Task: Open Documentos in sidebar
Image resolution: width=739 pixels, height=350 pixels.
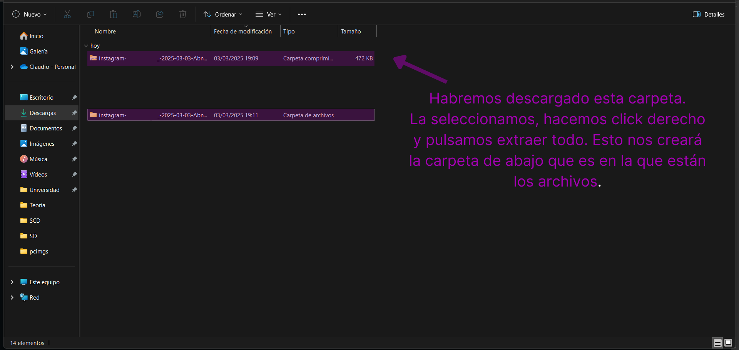Action: pos(41,128)
